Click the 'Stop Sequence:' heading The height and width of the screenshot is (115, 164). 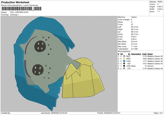(124, 52)
